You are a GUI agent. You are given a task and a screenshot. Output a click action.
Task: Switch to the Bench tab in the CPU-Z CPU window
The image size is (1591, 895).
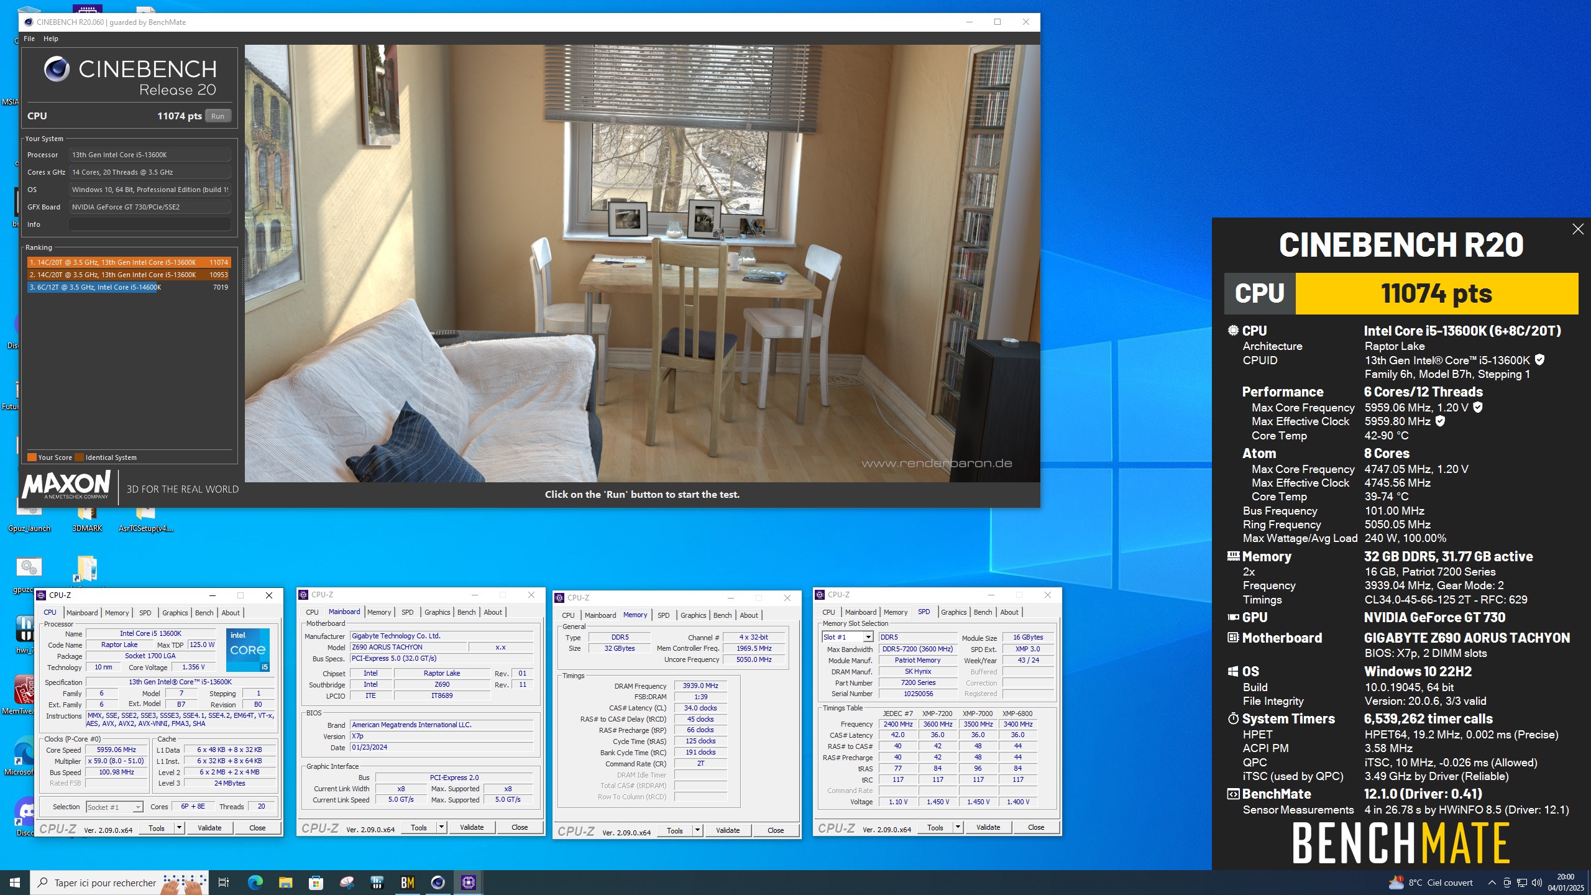coord(204,613)
